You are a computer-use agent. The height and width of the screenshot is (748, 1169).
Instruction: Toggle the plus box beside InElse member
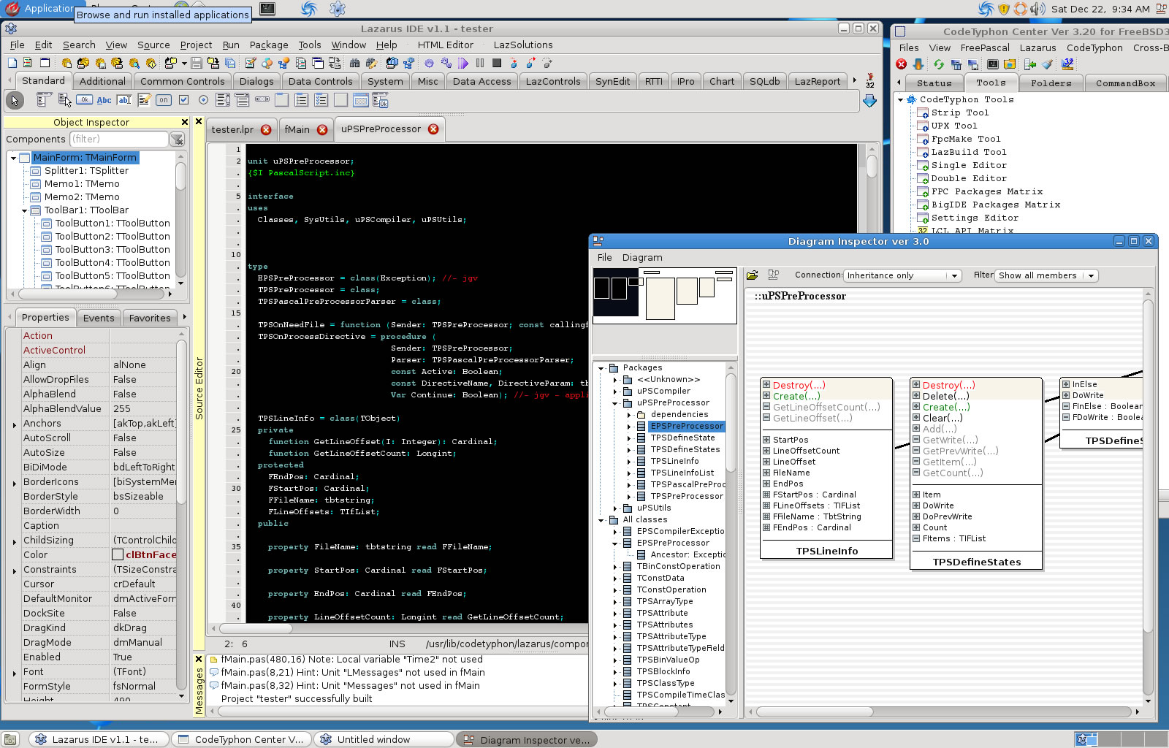click(x=1066, y=384)
